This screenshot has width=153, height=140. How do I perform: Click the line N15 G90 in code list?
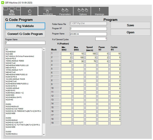pos(9,54)
